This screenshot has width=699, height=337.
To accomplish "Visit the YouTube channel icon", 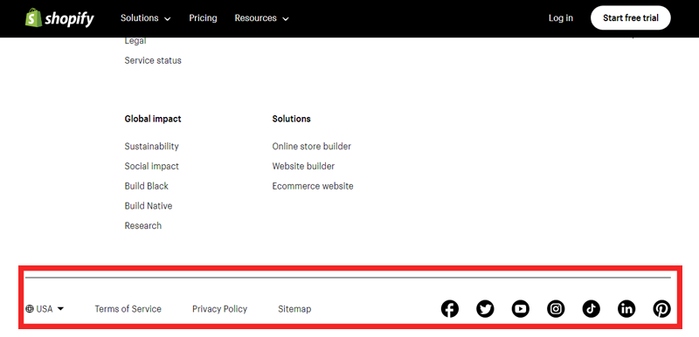I will [x=520, y=308].
